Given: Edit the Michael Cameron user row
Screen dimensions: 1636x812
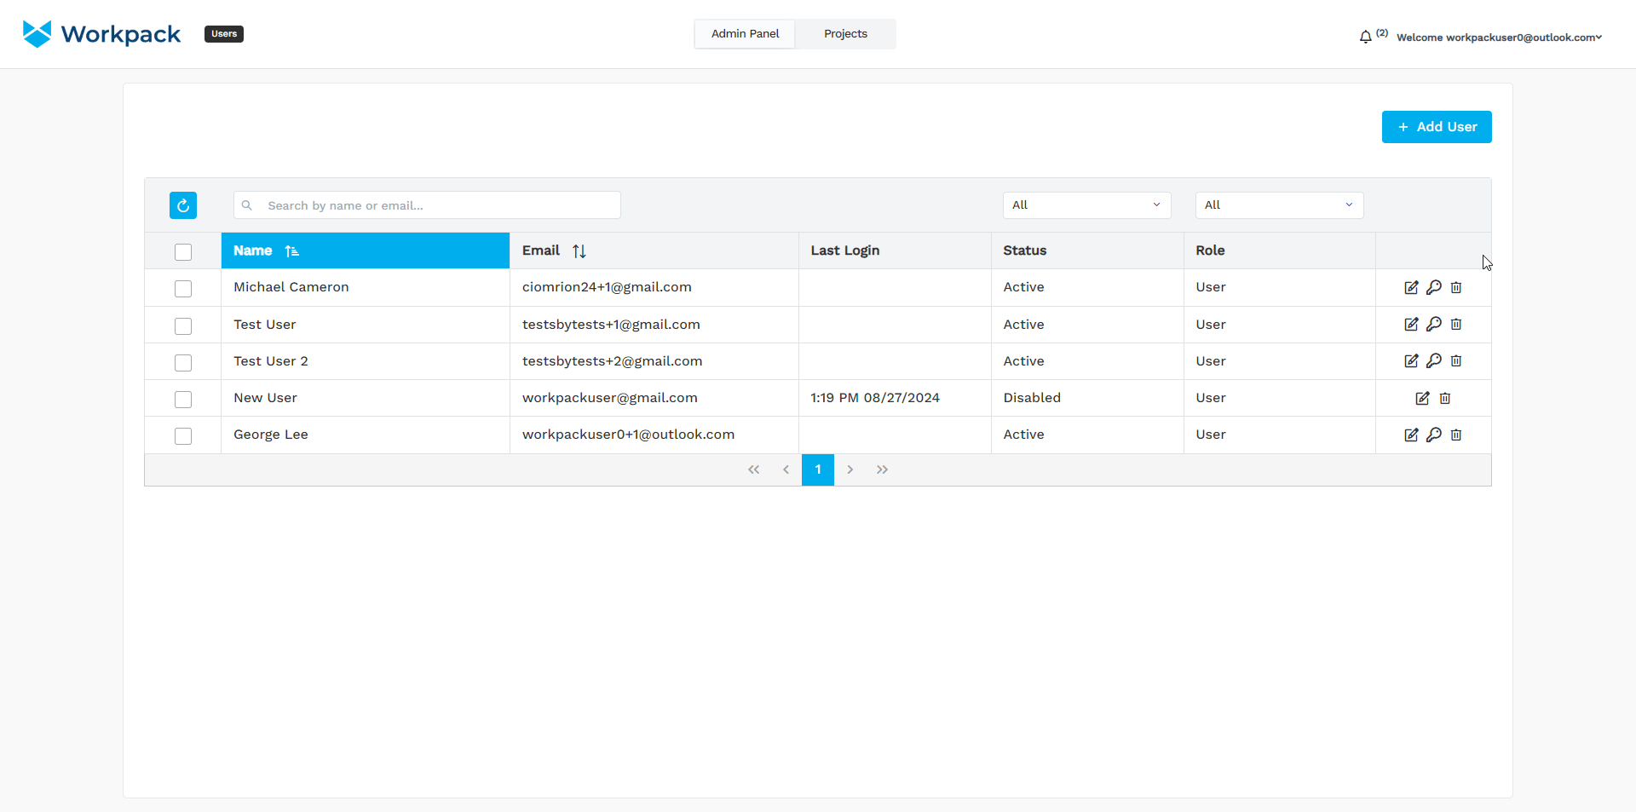Looking at the screenshot, I should click(1411, 287).
